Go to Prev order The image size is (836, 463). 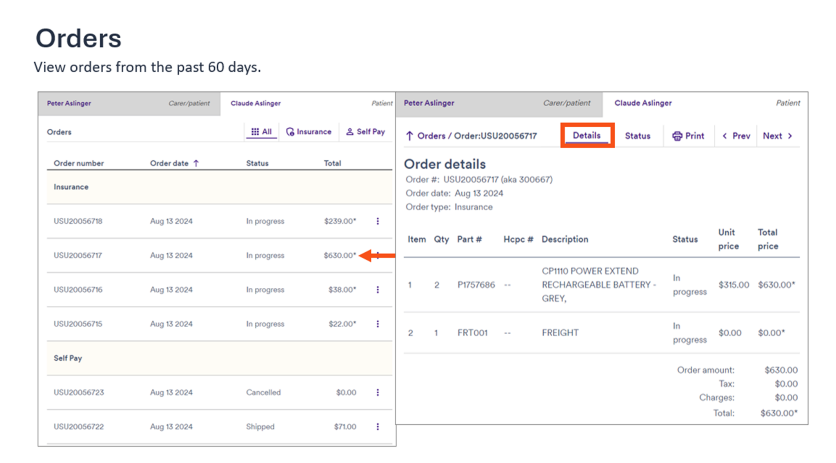click(736, 136)
